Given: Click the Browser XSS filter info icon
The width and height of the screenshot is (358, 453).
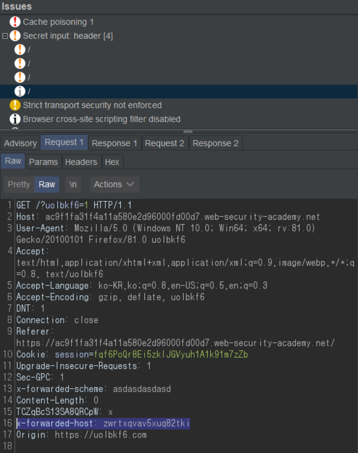Looking at the screenshot, I should tap(15, 119).
